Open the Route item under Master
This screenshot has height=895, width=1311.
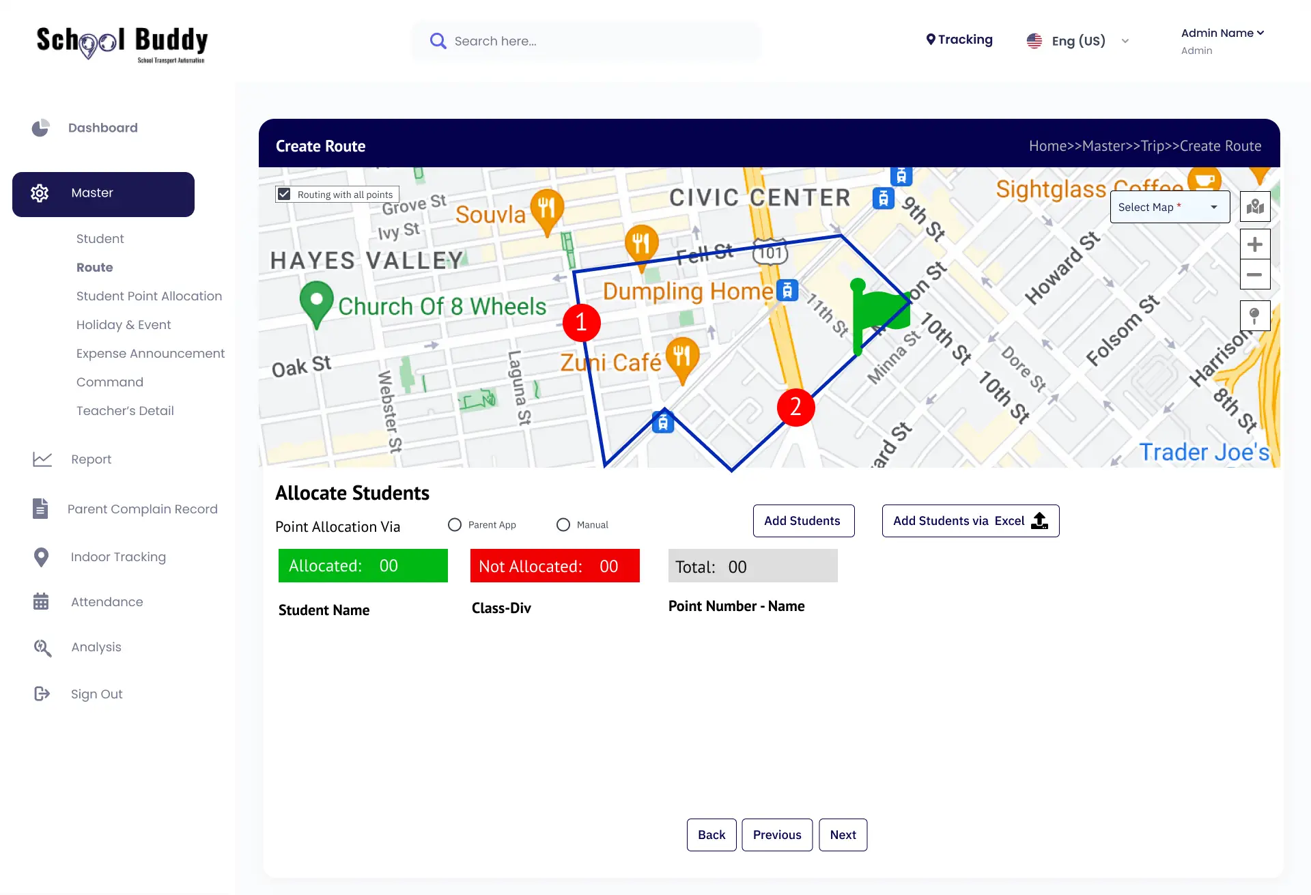point(95,267)
